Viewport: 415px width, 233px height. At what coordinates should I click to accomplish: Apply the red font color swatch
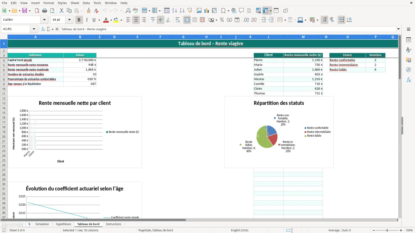pos(105,20)
